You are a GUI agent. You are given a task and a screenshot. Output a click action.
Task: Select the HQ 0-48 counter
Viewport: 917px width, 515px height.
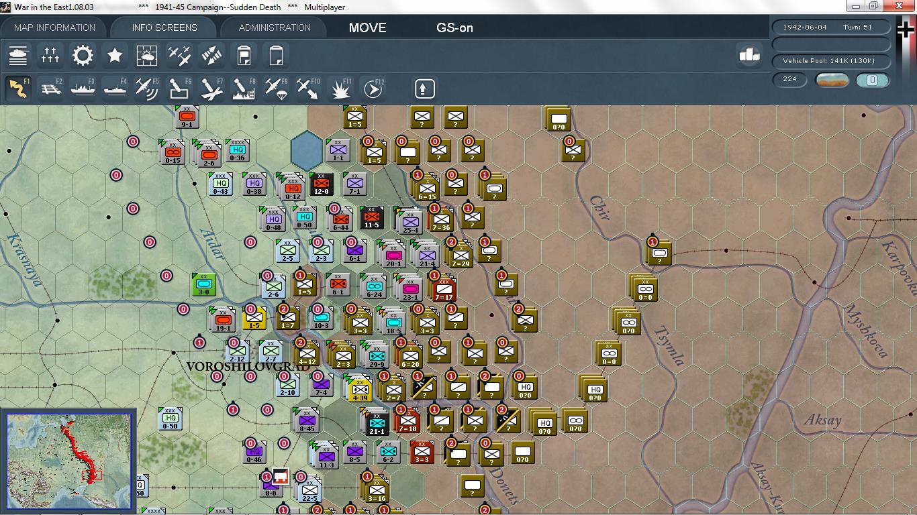click(273, 219)
